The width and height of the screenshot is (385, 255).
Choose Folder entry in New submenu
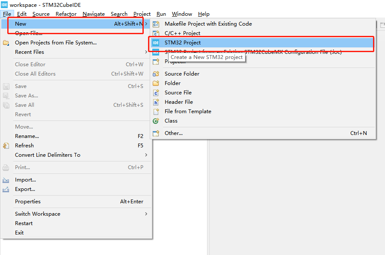[x=263, y=83]
